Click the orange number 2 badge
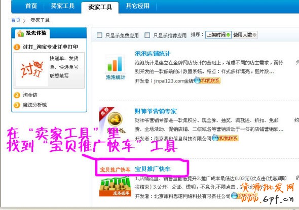Image resolution: width=299 pixels, height=210 pixels. 17,95
